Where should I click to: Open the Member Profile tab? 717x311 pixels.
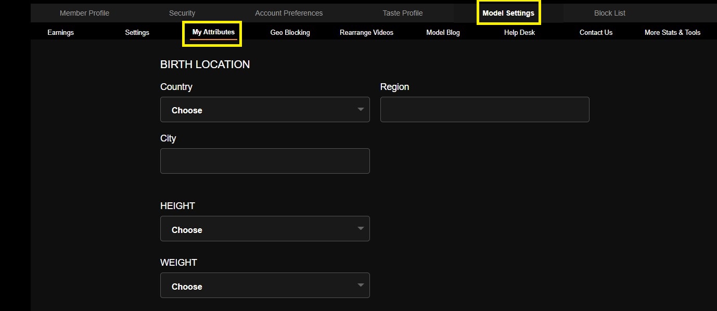pos(84,13)
